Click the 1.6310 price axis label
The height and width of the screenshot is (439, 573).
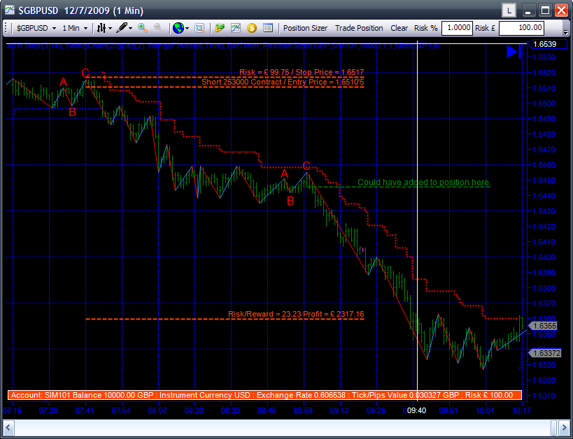544,396
